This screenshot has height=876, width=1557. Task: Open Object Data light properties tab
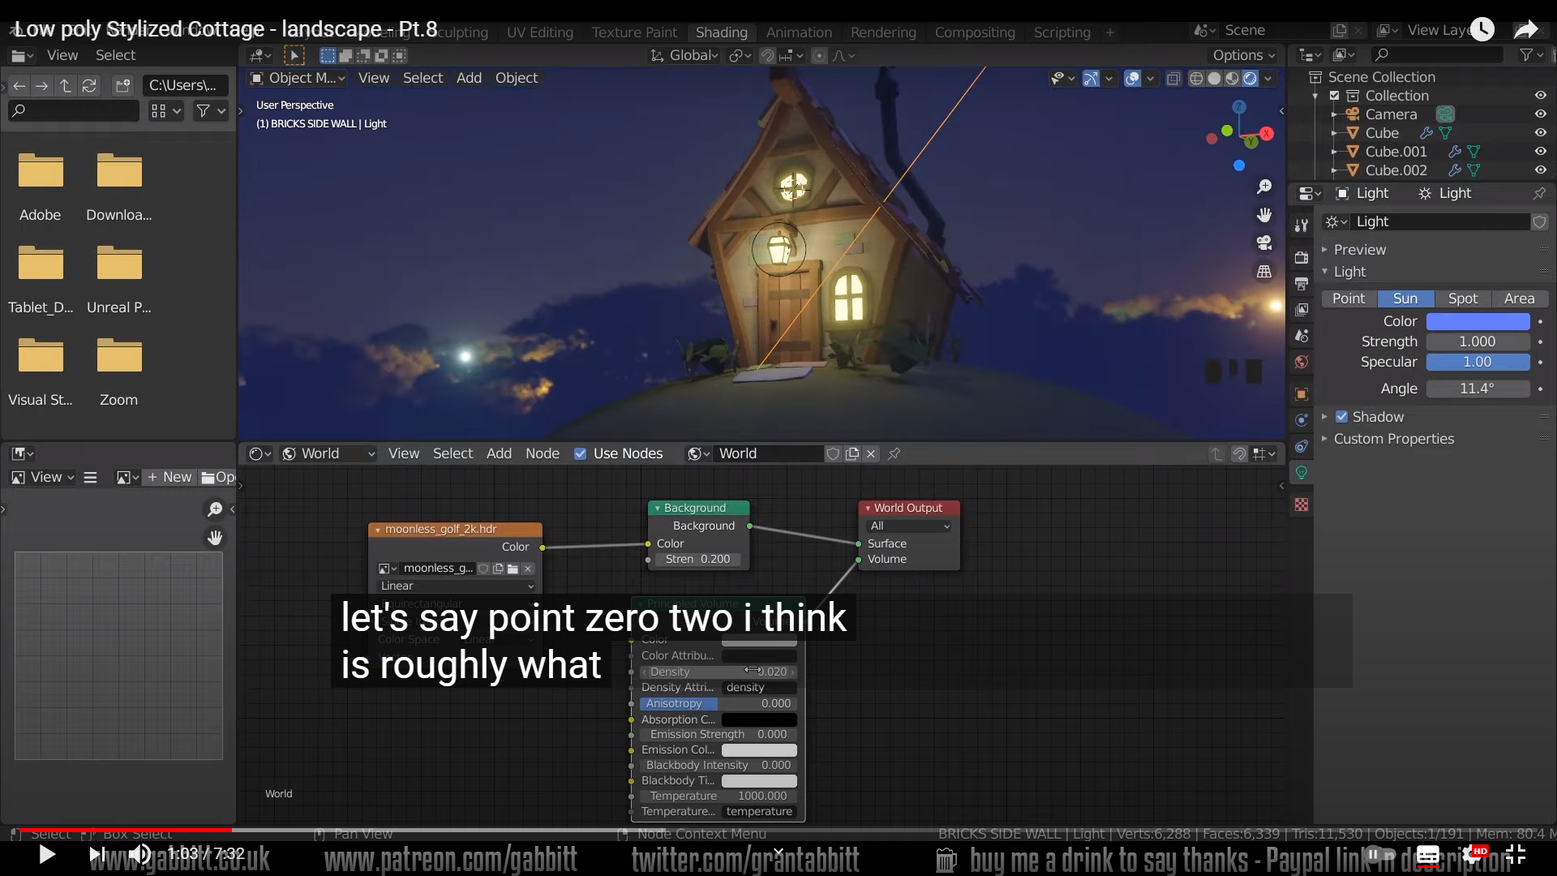tap(1302, 472)
